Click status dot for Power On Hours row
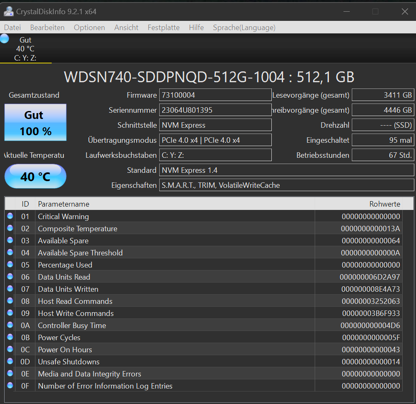The height and width of the screenshot is (404, 416). pos(10,349)
